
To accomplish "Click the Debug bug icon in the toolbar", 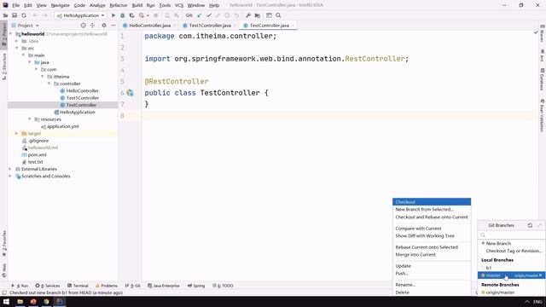I will pyautogui.click(x=123, y=15).
